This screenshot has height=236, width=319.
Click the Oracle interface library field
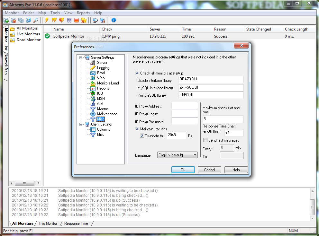point(211,79)
